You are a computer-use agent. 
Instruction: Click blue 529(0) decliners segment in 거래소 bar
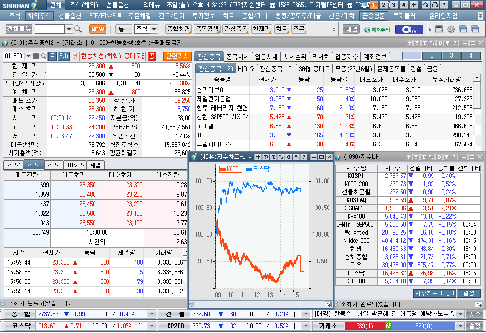pyautogui.click(x=424, y=326)
